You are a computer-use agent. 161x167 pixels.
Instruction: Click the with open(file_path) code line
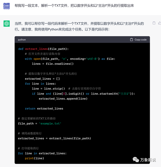click(x=70, y=59)
